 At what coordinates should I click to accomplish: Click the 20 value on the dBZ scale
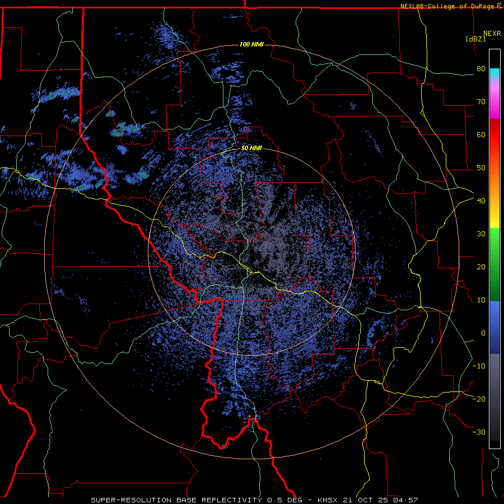481,267
